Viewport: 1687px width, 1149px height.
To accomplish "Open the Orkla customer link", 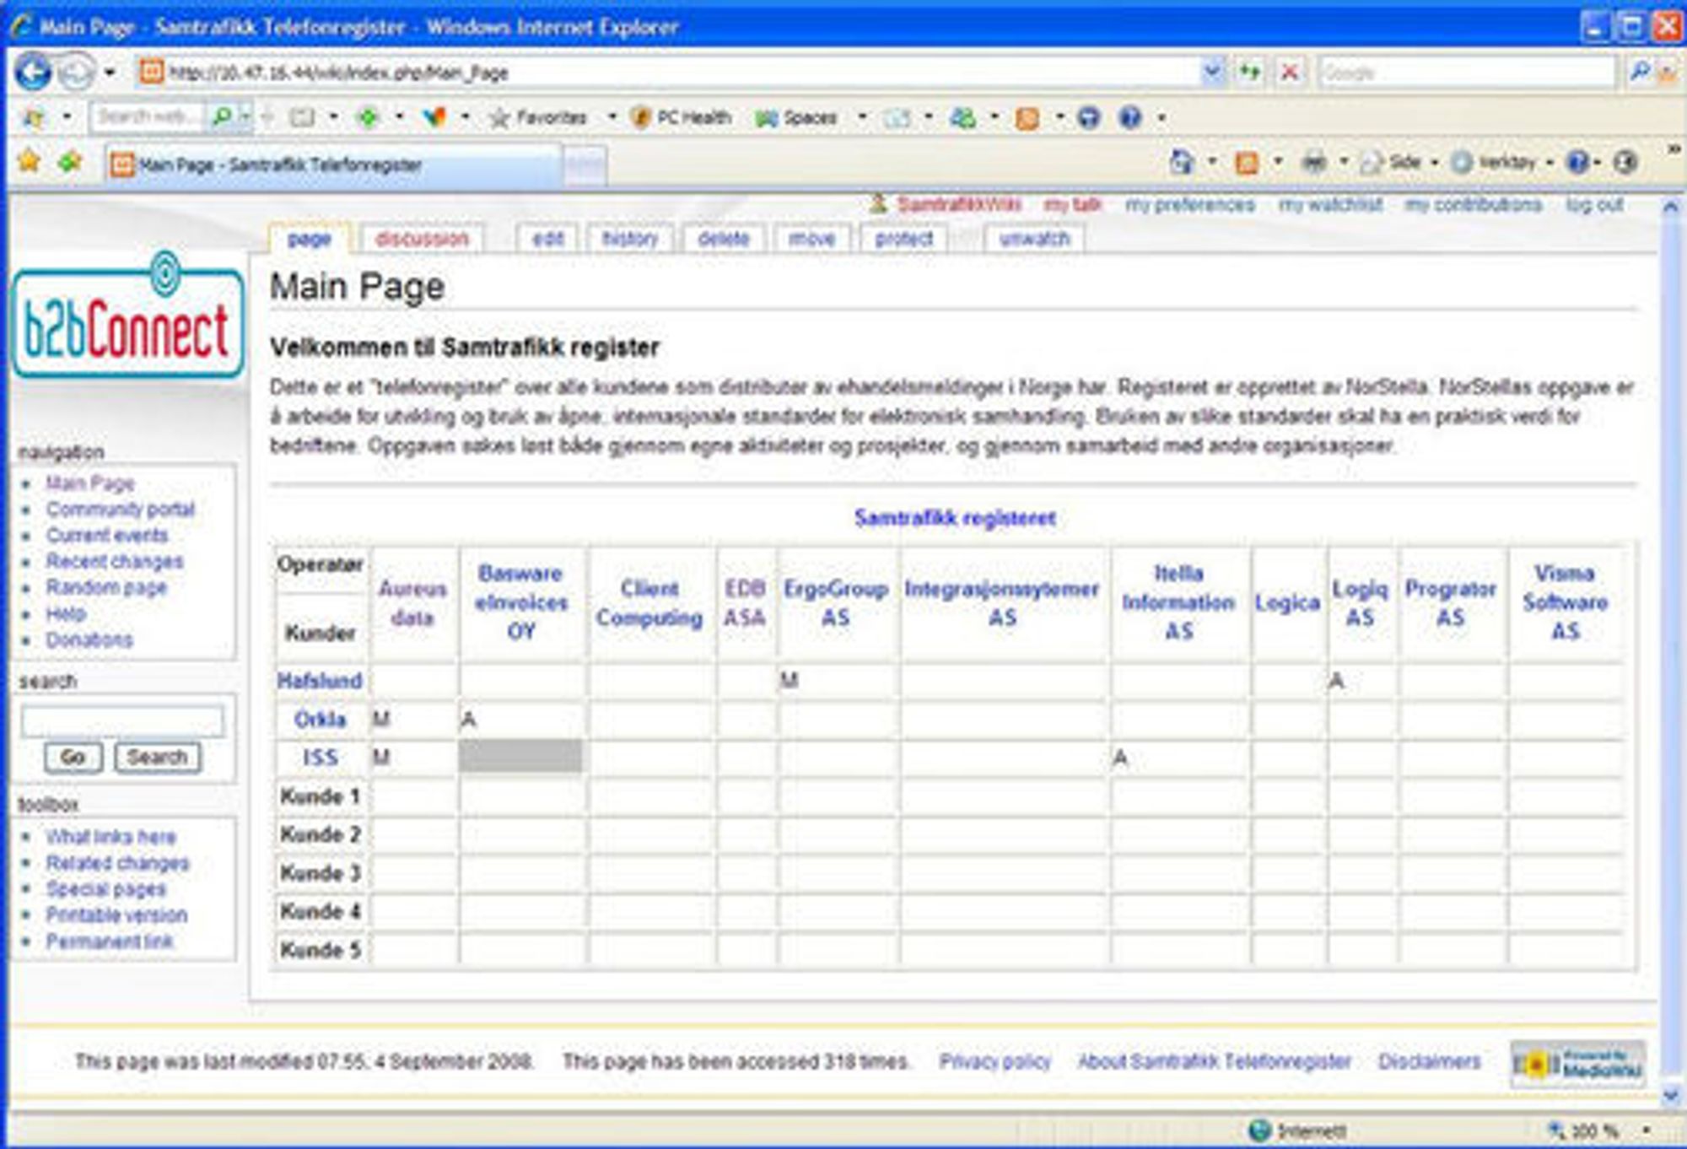I will click(320, 720).
